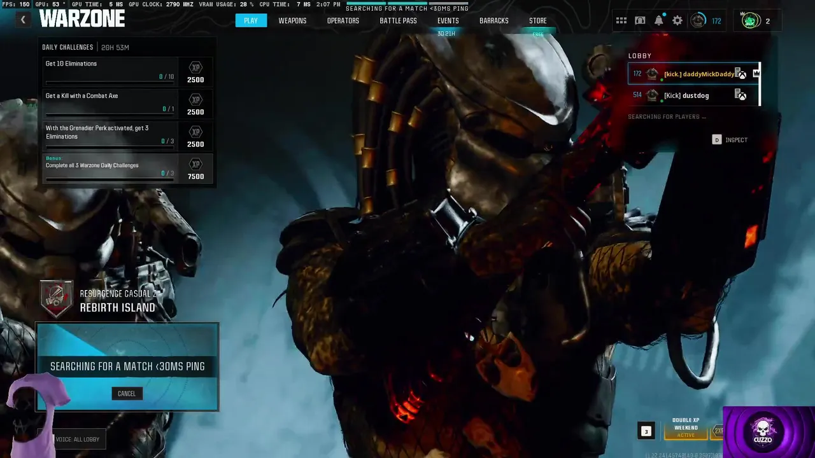This screenshot has height=458, width=815.
Task: Open the level 172 player profile emblem
Action: pyautogui.click(x=698, y=21)
